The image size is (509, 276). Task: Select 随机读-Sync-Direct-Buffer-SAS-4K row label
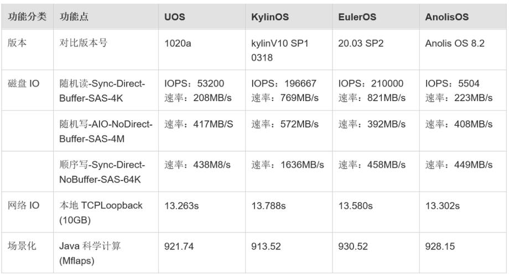(x=106, y=90)
